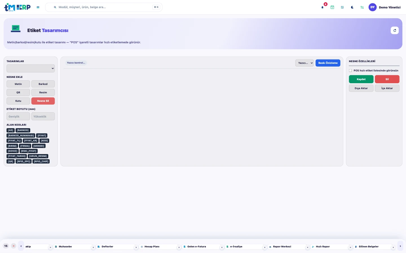This screenshot has height=253, width=406.
Task: Click the green Kaydet button
Action: 361,79
